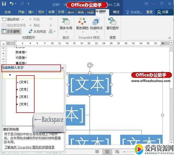
Task: Open the Undo history dropdown arrow
Action: tap(15, 4)
